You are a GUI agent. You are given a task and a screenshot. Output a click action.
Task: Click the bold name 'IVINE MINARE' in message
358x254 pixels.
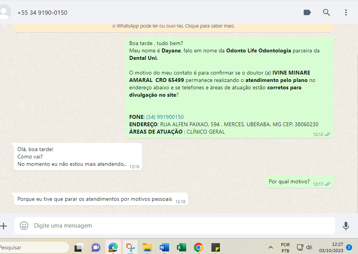(x=291, y=73)
